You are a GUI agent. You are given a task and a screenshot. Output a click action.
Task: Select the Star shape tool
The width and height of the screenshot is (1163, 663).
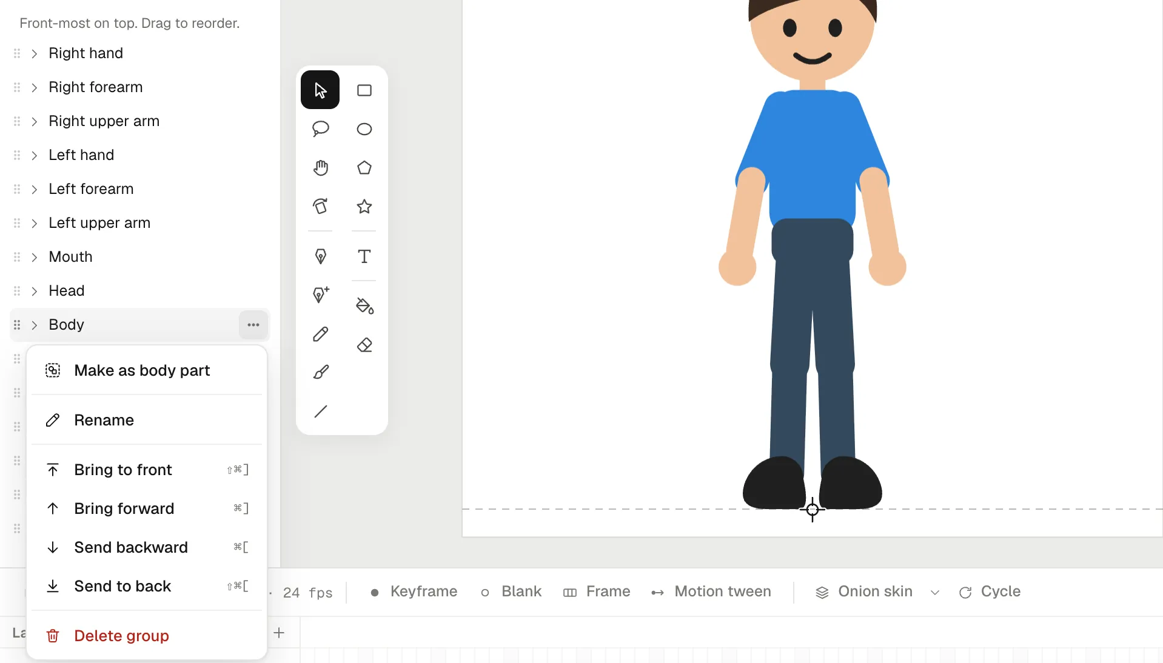point(364,206)
